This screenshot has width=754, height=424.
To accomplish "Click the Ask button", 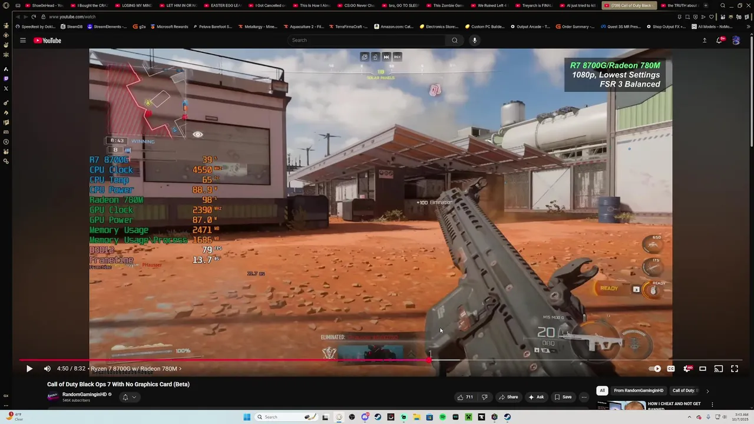I will pyautogui.click(x=535, y=397).
